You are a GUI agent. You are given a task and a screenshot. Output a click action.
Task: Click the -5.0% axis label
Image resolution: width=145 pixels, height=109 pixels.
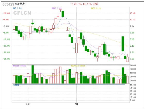click(6, 33)
